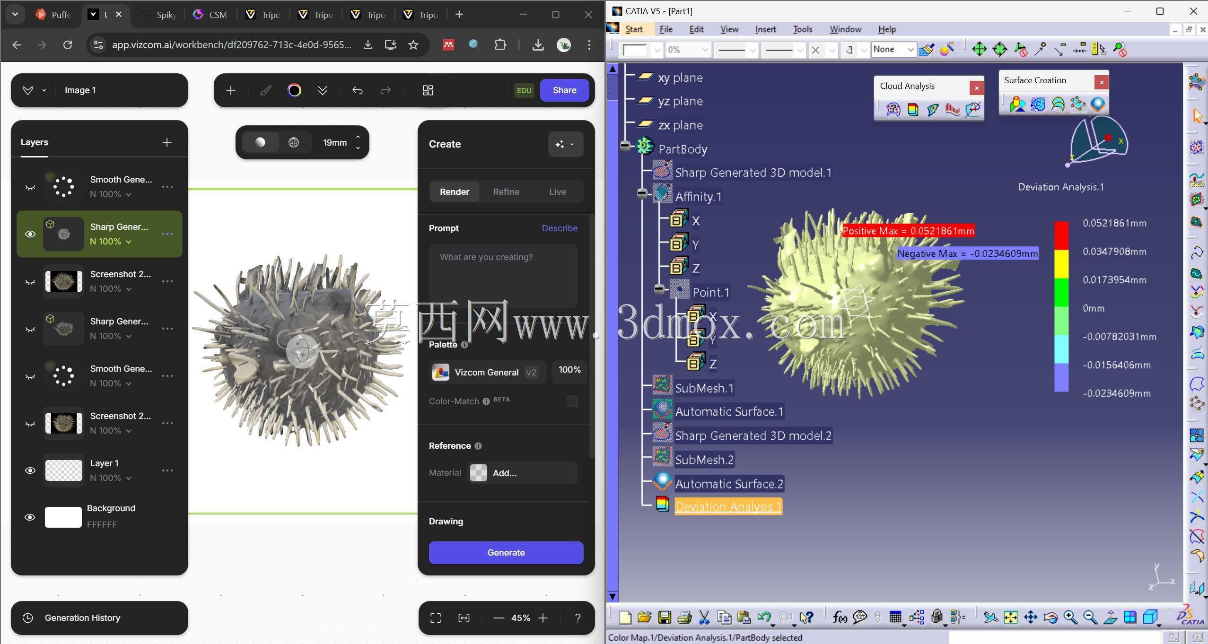Image resolution: width=1208 pixels, height=644 pixels.
Task: Open blend mode dropdown of Layer 1
Action: point(111,478)
